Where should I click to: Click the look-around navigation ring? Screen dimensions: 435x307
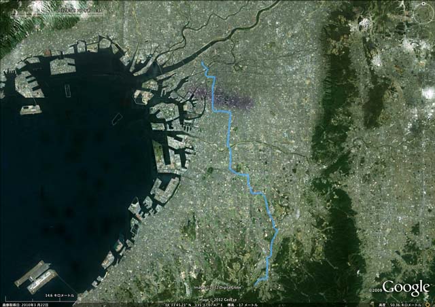(423, 13)
